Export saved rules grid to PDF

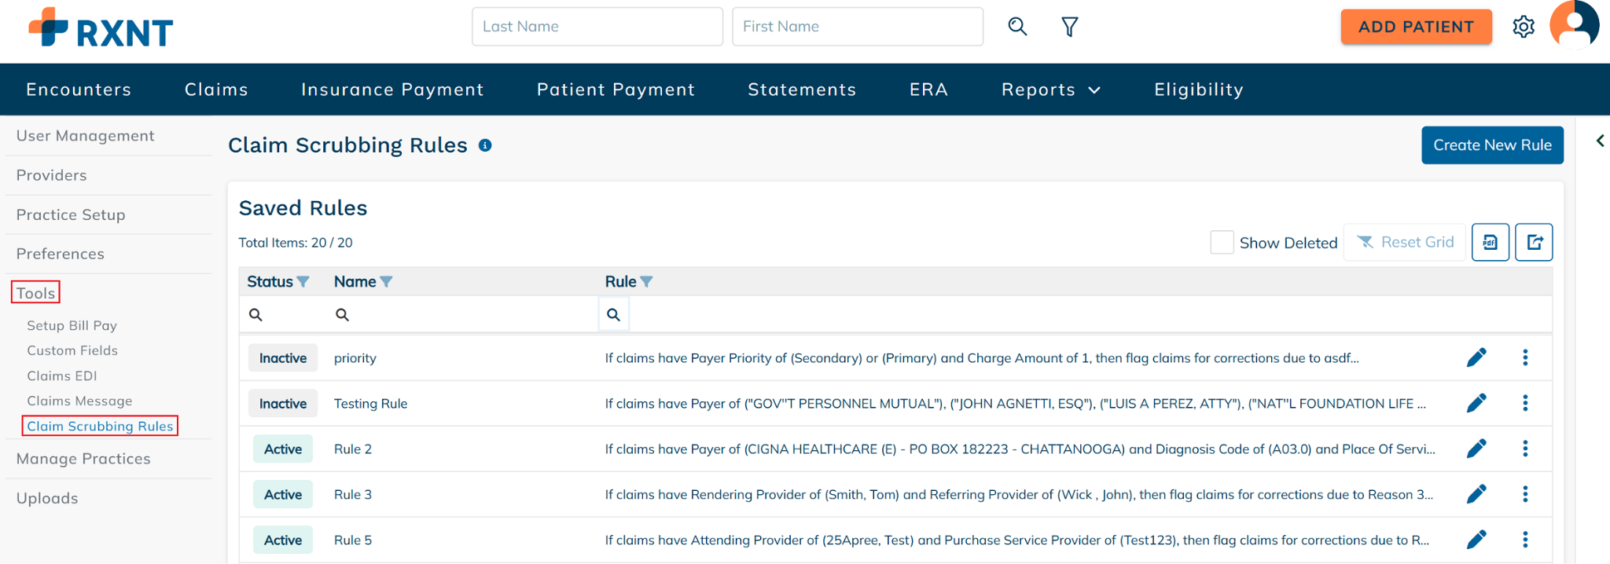coord(1490,243)
